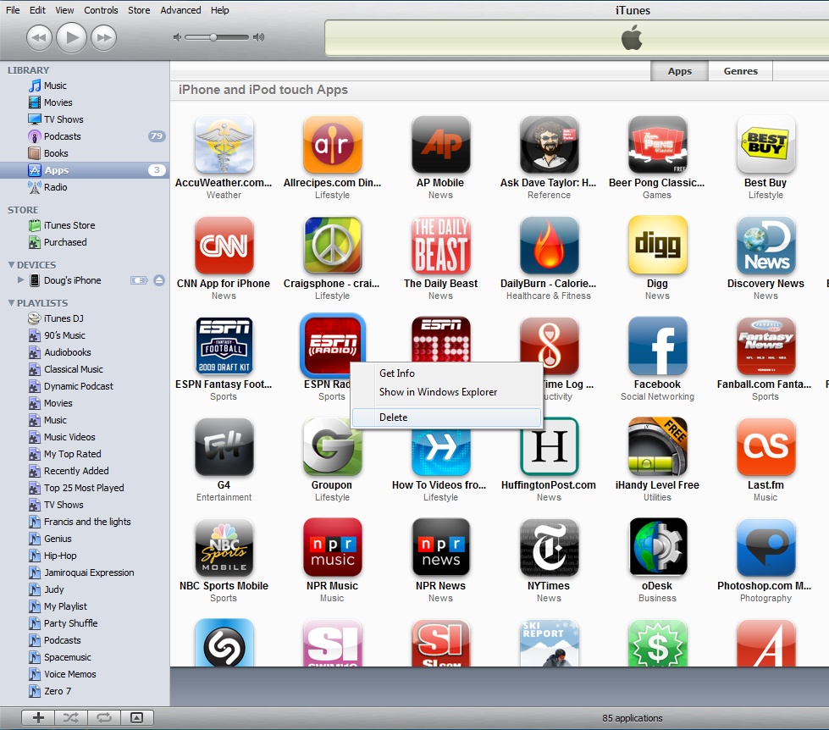Viewport: 829px width, 730px height.
Task: Choose Get Info from the context menu
Action: tap(446, 373)
